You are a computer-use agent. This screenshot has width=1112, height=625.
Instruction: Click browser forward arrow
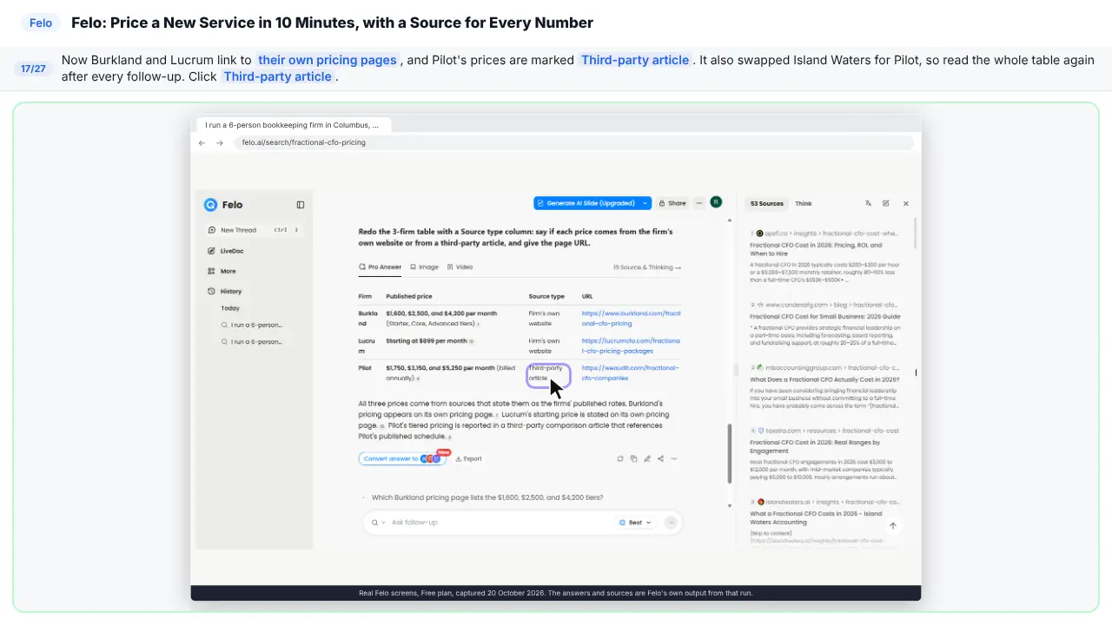[220, 142]
